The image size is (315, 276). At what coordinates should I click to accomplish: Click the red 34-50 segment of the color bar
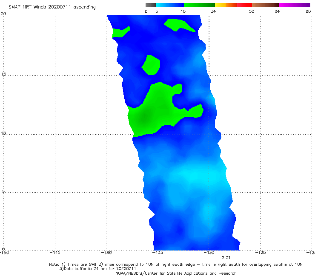tap(233, 5)
